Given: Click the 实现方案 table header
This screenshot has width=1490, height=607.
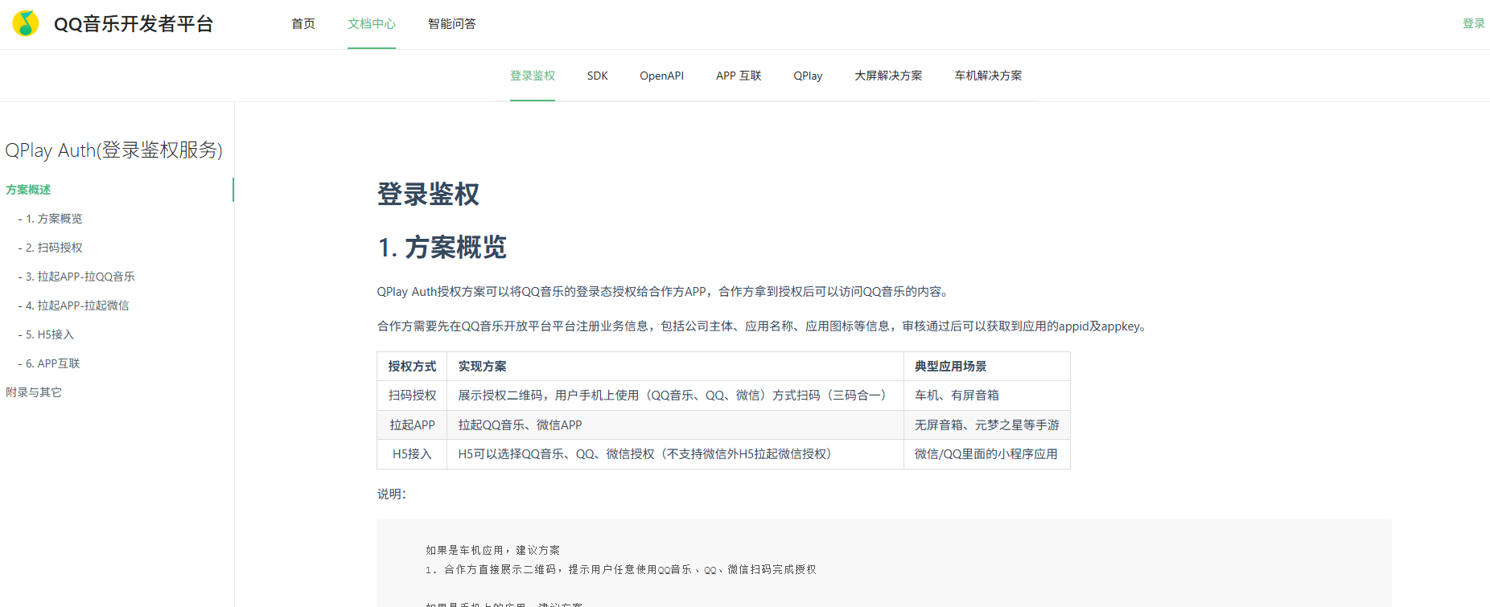Looking at the screenshot, I should click(x=675, y=367).
